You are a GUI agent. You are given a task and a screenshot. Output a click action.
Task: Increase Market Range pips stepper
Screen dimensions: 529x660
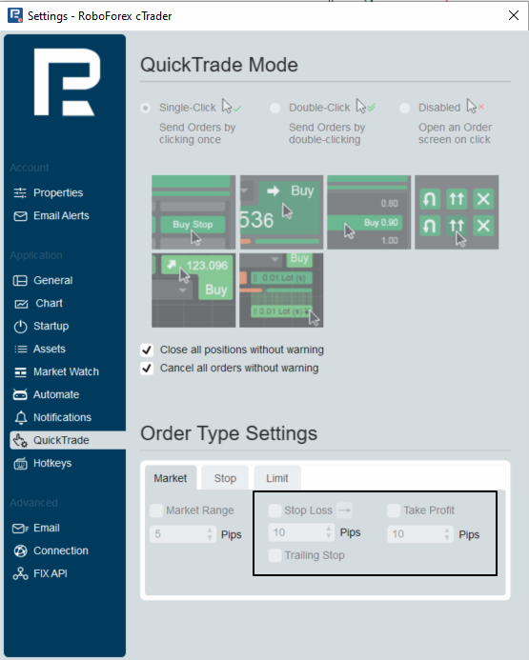(210, 530)
